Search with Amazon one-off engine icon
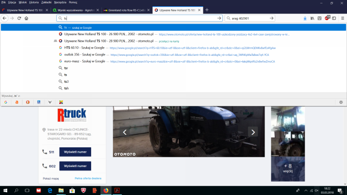The width and height of the screenshot is (347, 195). 17,102
